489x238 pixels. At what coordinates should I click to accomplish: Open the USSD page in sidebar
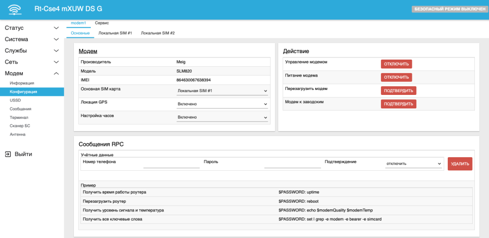click(15, 100)
